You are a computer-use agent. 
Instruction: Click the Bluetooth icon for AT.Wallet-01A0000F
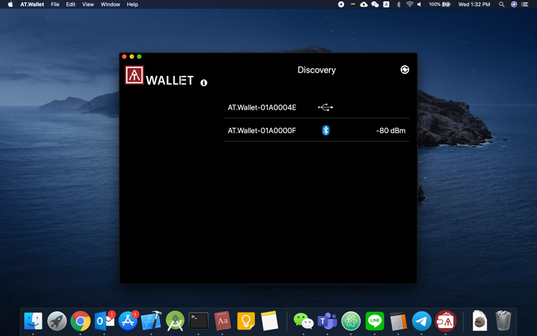[326, 130]
